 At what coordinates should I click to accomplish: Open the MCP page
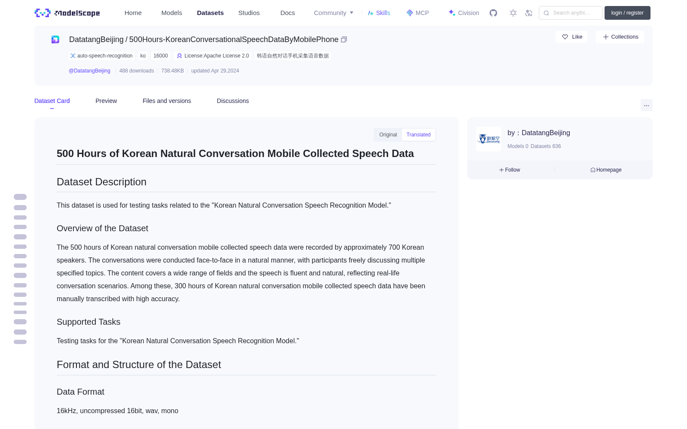point(418,13)
